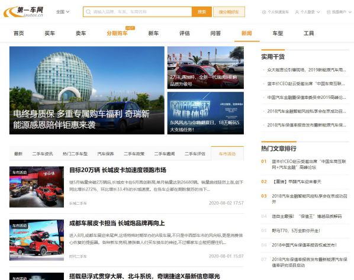Open 买车 navigation item
354x280 pixels.
(50, 33)
